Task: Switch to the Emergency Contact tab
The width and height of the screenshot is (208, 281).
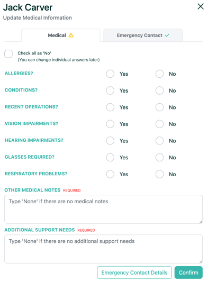Action: click(x=143, y=35)
